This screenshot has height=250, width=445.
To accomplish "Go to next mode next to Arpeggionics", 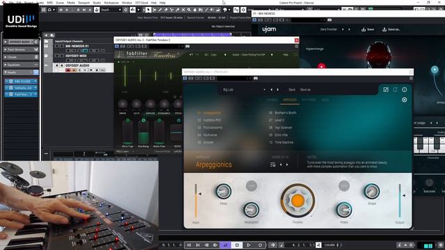I will pyautogui.click(x=287, y=165).
